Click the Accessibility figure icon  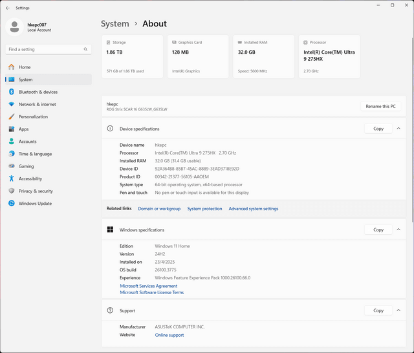(12, 178)
